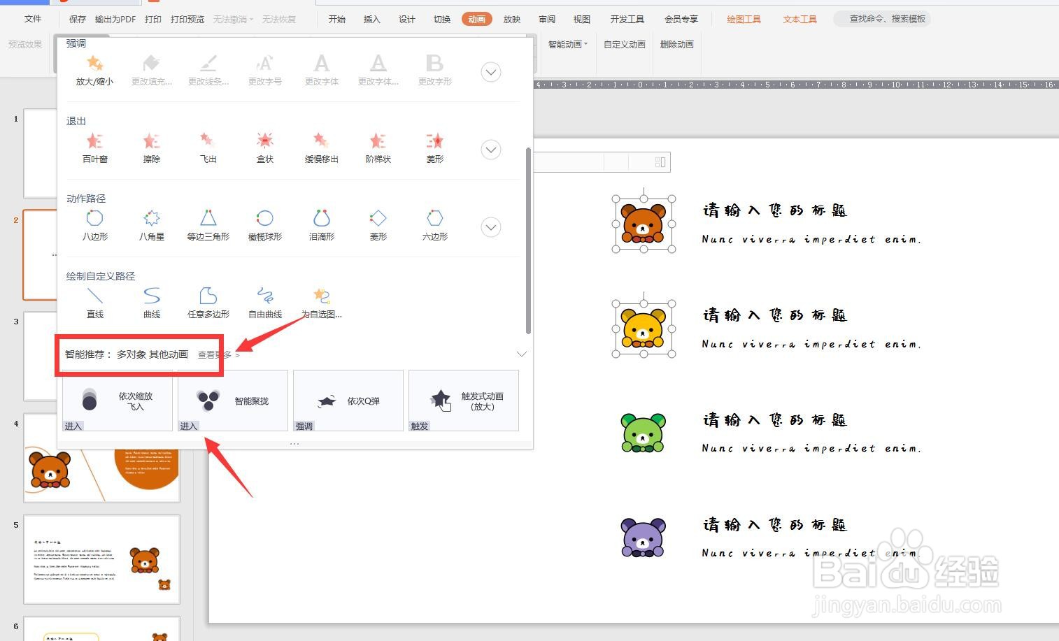Image resolution: width=1059 pixels, height=641 pixels.
Task: Select the 更改字体 emphasis effect
Action: coord(322,71)
